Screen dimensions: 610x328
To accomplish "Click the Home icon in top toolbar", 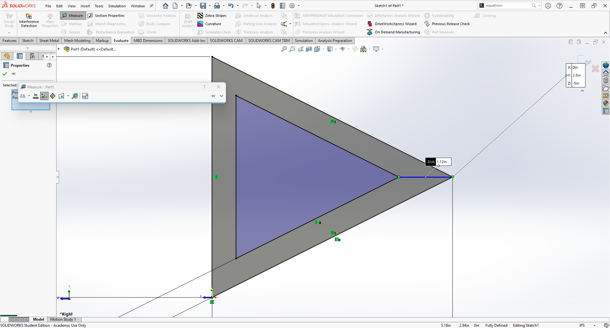I will [x=166, y=6].
